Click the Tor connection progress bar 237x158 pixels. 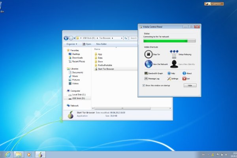click(169, 40)
